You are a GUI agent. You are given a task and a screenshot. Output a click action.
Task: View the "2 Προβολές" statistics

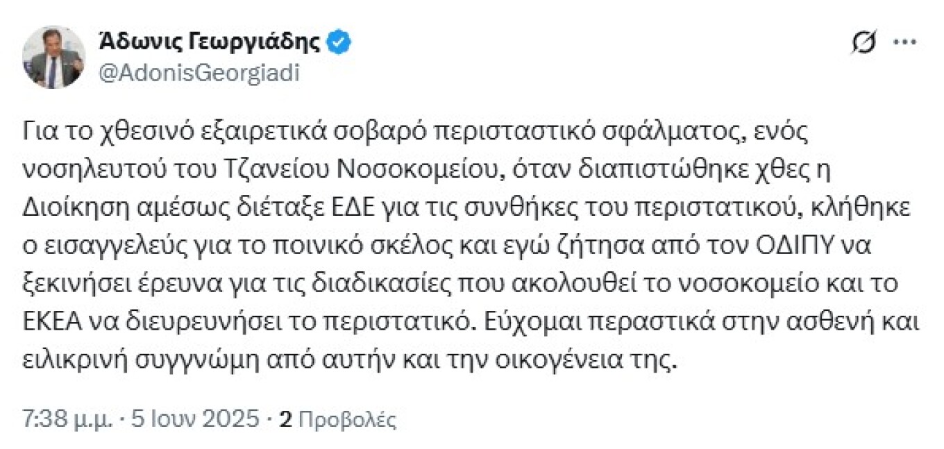pos(335,417)
